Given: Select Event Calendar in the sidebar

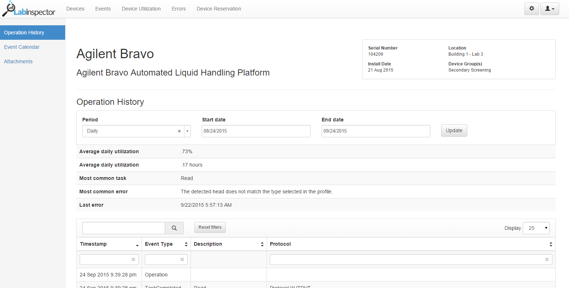Looking at the screenshot, I should tap(22, 47).
